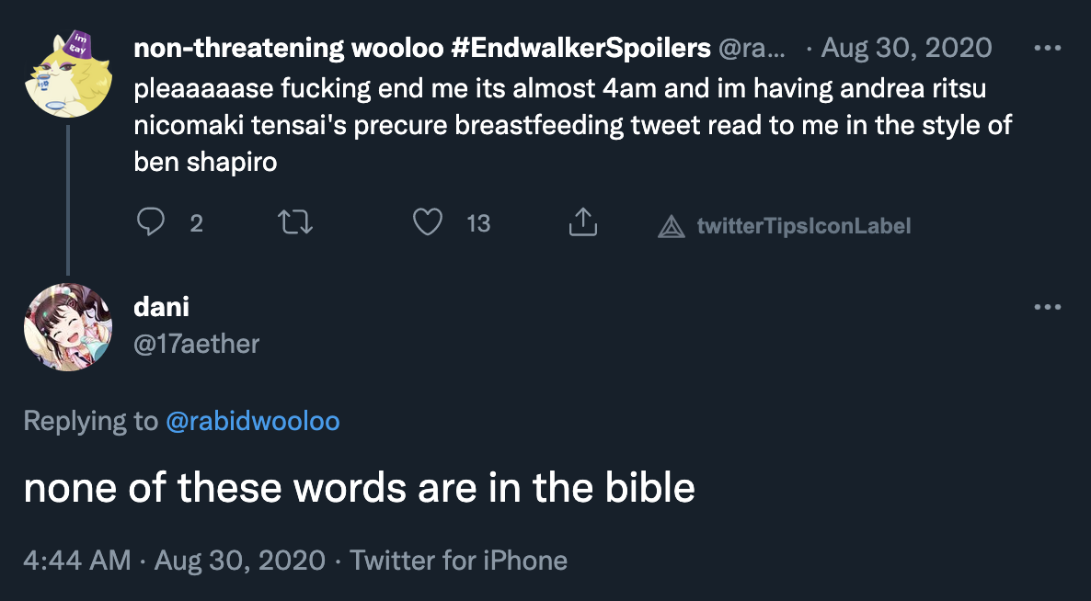Click the reply icon on wooloo's tweet
The image size is (1091, 601).
pyautogui.click(x=150, y=223)
